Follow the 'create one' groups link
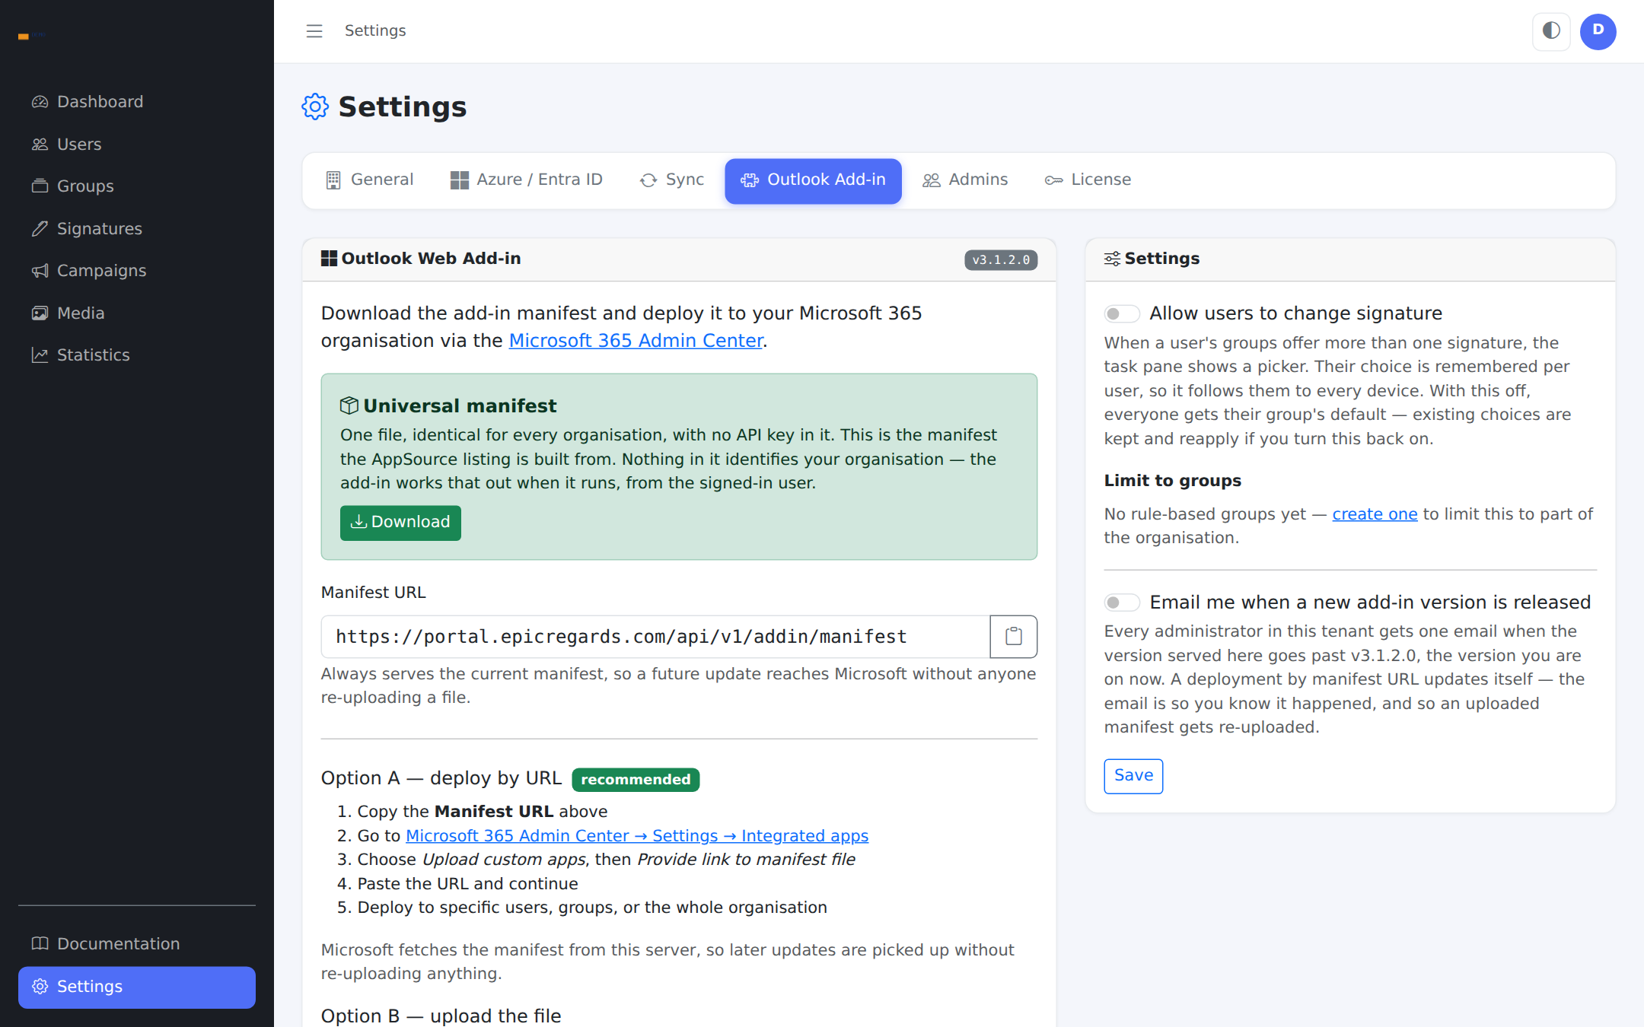 [1375, 514]
